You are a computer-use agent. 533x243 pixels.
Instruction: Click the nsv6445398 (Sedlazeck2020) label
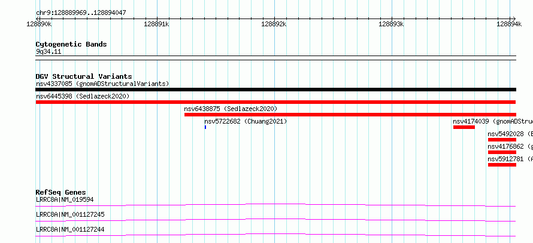[x=83, y=96]
